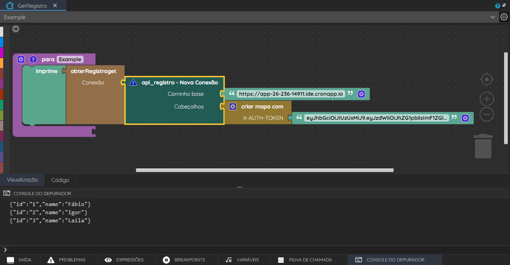Edit the cronapp.io base path URL text
Viewport: 510px width, 265px height.
(x=291, y=94)
